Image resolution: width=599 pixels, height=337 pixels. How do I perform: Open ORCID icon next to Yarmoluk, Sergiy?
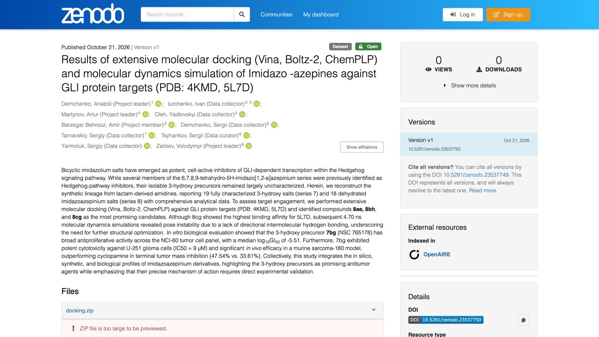(147, 146)
